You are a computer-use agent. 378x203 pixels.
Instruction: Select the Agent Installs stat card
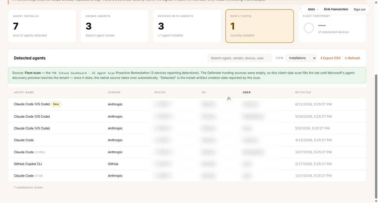42,26
